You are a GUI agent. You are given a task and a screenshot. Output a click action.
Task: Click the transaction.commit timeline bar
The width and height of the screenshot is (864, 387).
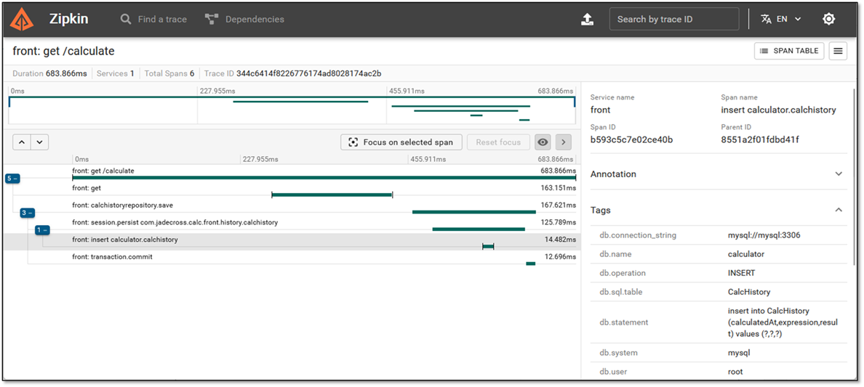click(531, 264)
